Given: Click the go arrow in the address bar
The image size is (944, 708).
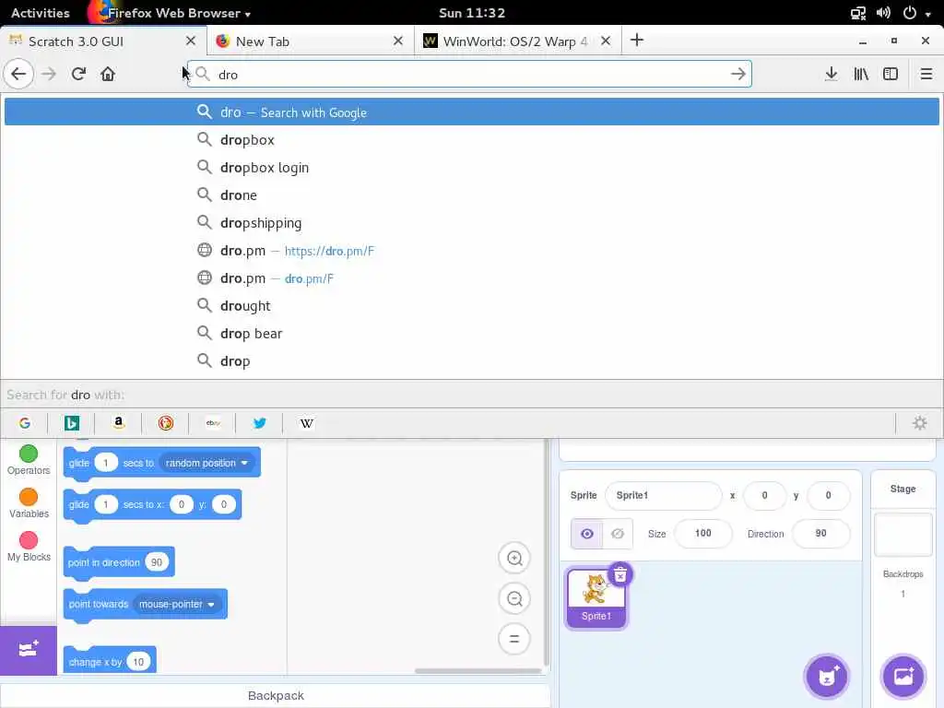Looking at the screenshot, I should tap(738, 74).
